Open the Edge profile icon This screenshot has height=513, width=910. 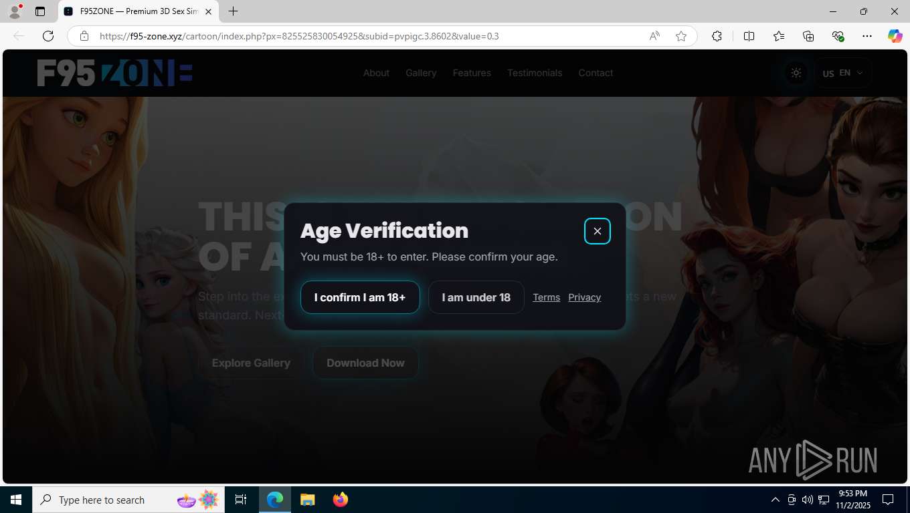15,11
